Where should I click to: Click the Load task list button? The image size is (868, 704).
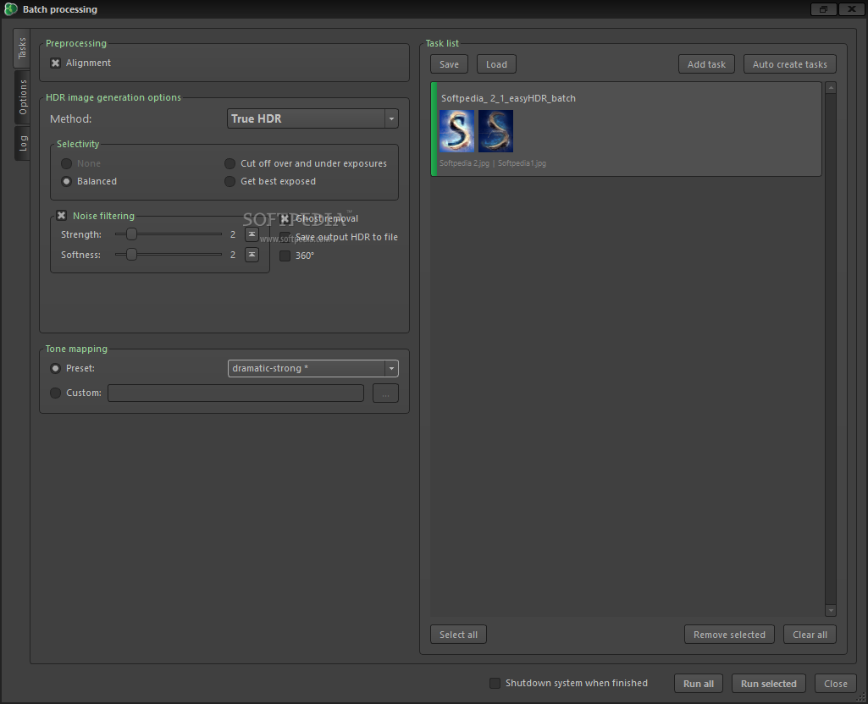tap(496, 64)
